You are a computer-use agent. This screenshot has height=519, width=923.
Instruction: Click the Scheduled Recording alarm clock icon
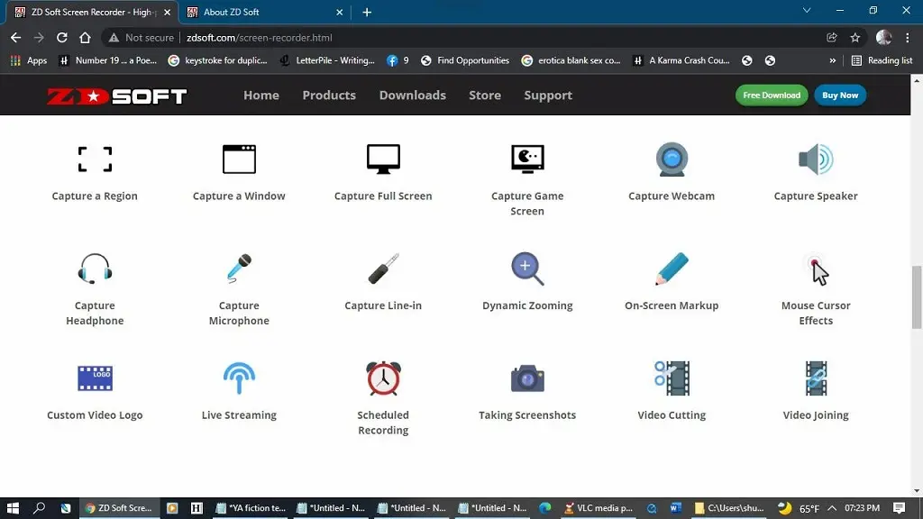(x=382, y=378)
